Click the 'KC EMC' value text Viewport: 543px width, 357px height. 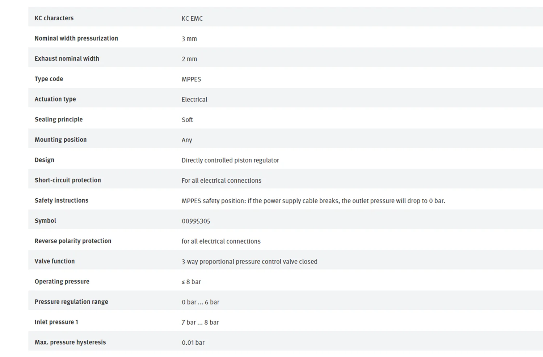192,18
